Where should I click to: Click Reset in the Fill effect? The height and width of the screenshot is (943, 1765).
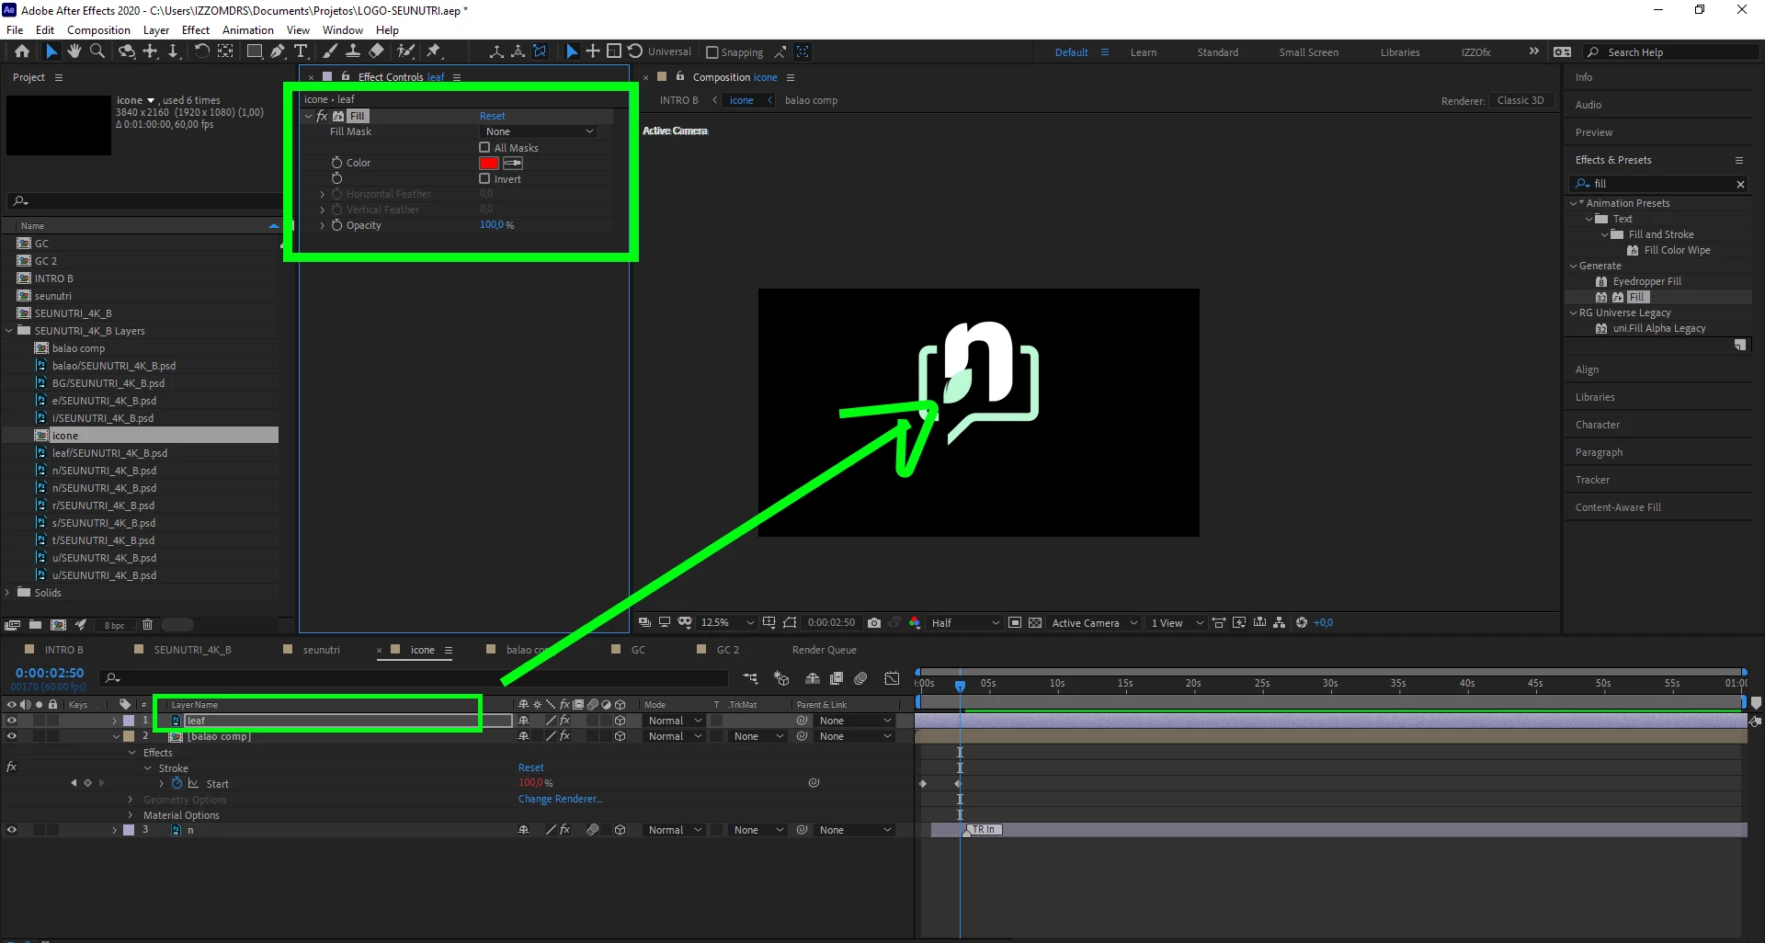[x=492, y=116]
